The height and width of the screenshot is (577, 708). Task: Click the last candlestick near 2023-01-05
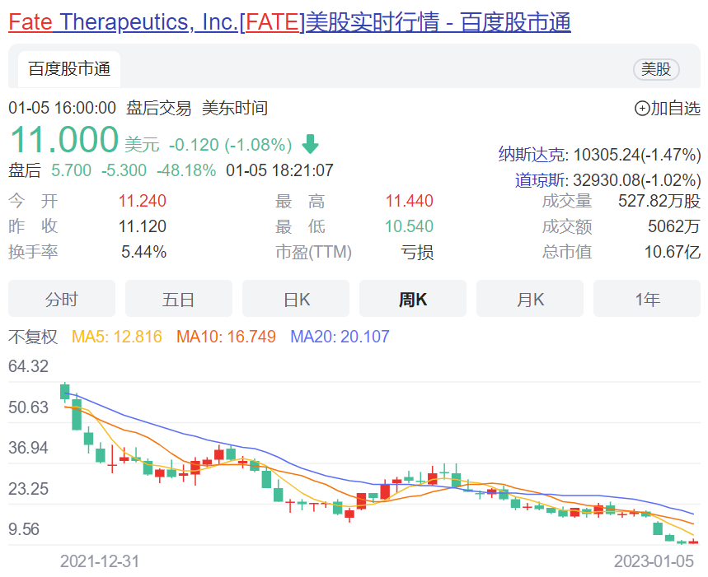(x=693, y=542)
